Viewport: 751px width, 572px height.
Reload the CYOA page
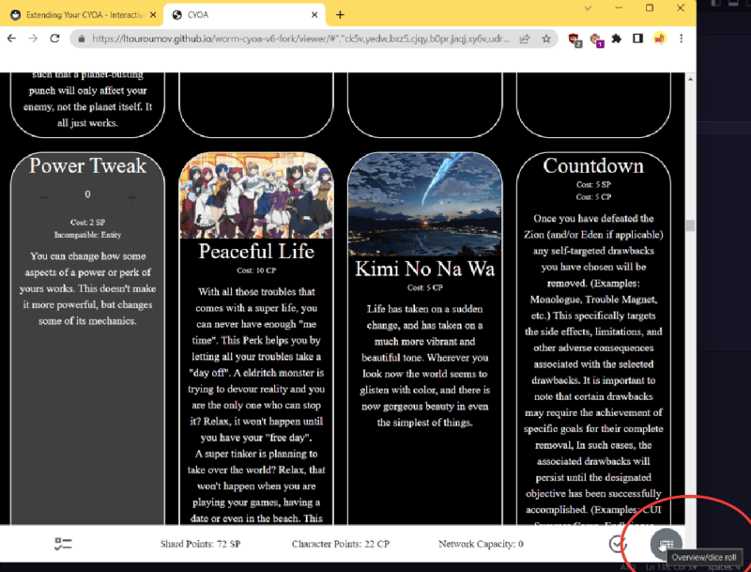click(54, 39)
